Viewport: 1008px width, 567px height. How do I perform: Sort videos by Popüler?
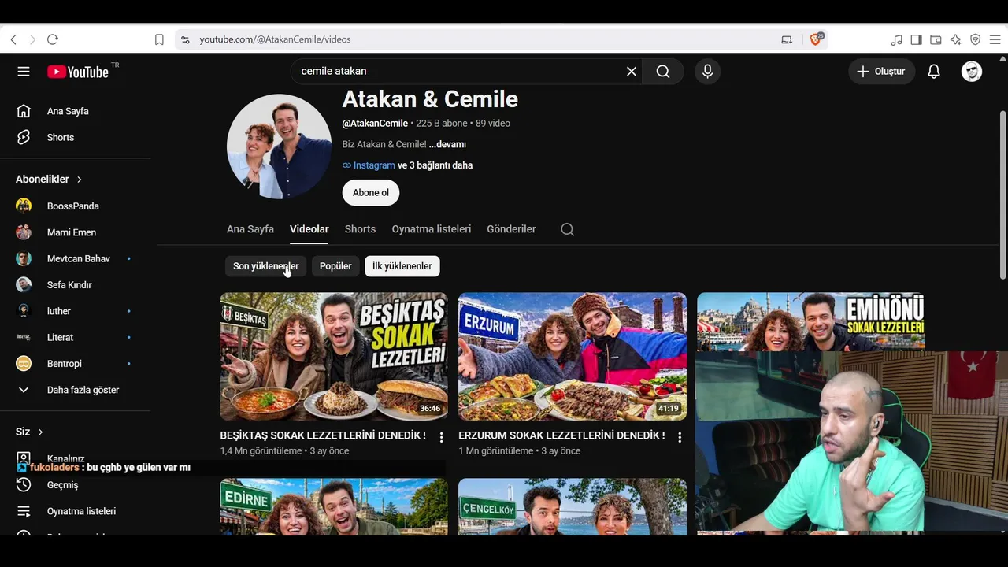(x=335, y=266)
